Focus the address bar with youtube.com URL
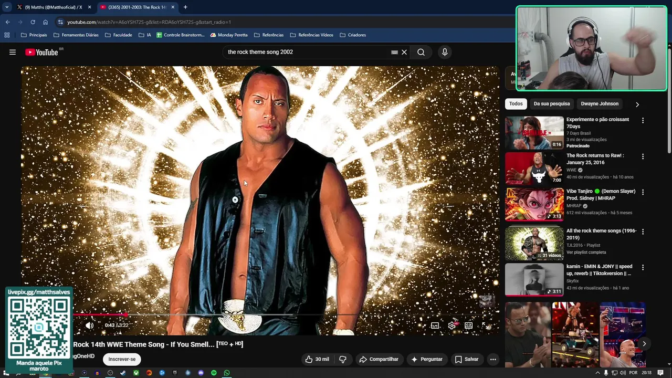 [x=283, y=22]
